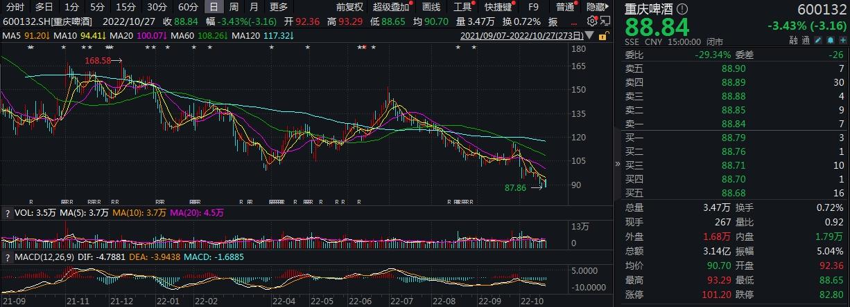Click the 卖四 88.89 order book row
Viewport: 850px width, 307px height.
point(736,82)
